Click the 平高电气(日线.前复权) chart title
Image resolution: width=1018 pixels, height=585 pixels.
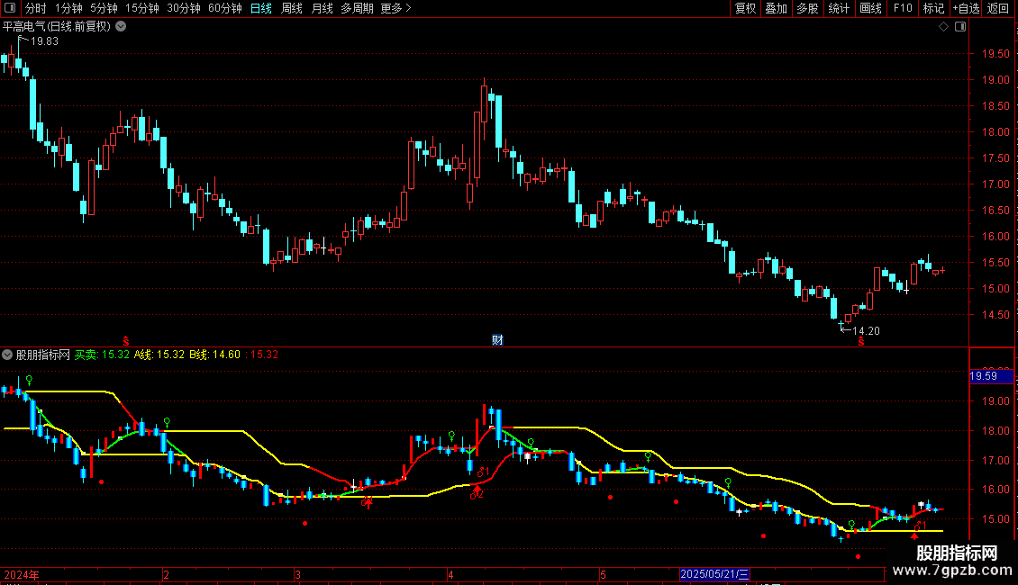pyautogui.click(x=57, y=27)
